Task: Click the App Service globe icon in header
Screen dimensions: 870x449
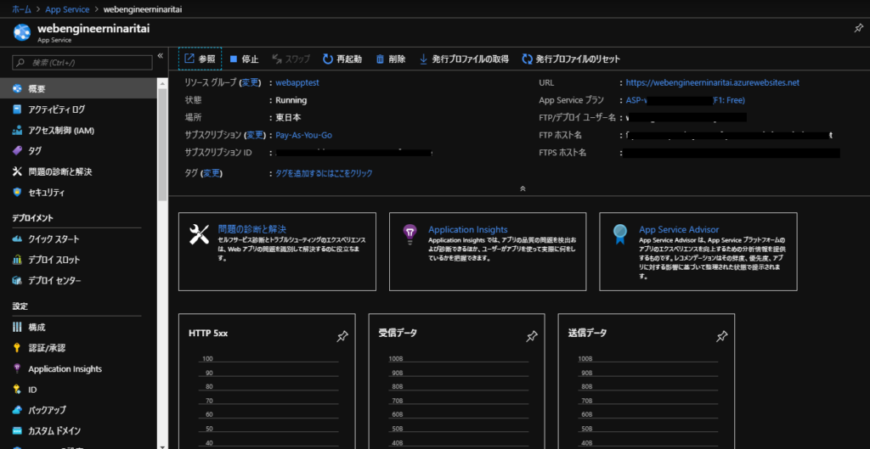Action: coord(21,31)
